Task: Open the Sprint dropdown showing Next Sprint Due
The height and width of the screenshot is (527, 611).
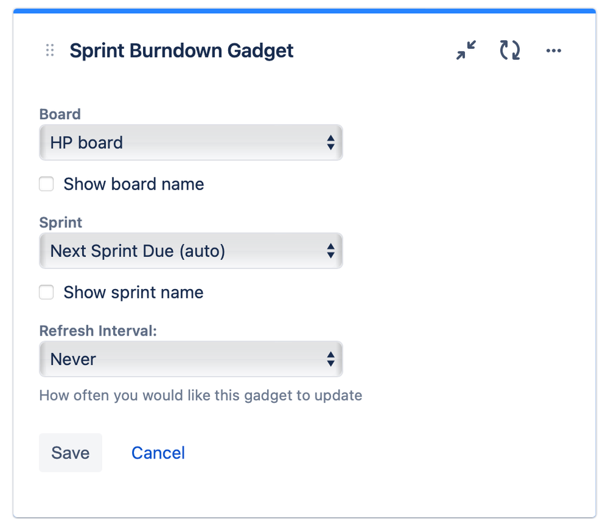Action: (x=191, y=251)
